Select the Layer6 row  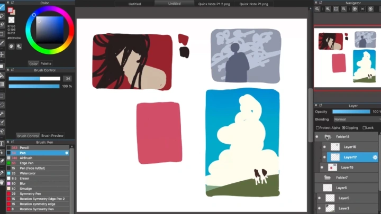click(347, 188)
